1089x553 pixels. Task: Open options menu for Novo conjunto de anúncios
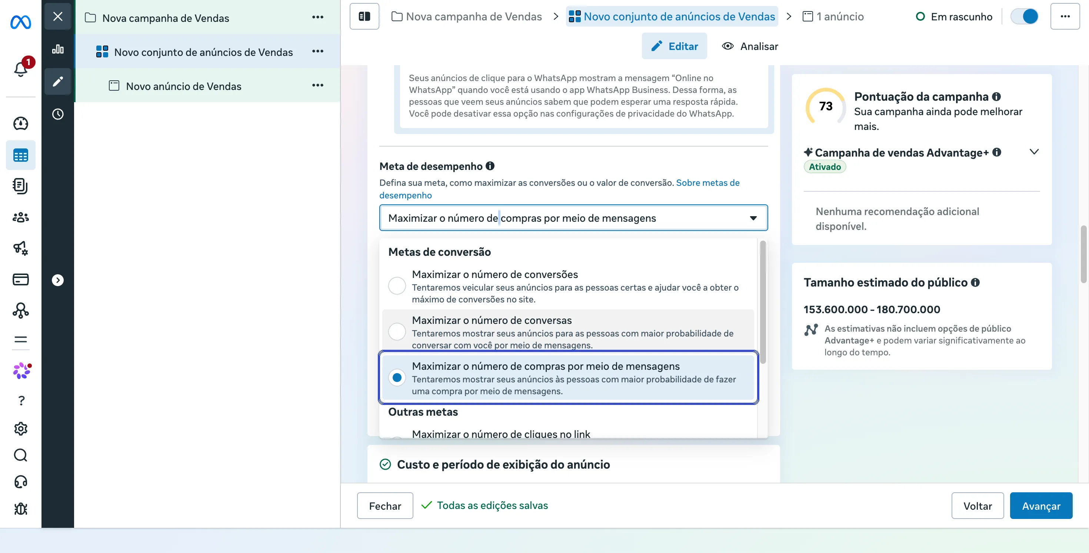point(318,51)
